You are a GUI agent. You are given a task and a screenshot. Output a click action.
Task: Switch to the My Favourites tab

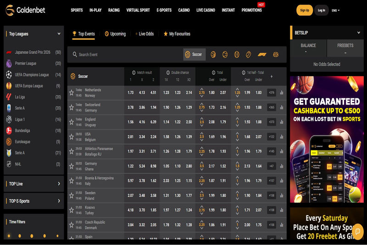click(177, 34)
